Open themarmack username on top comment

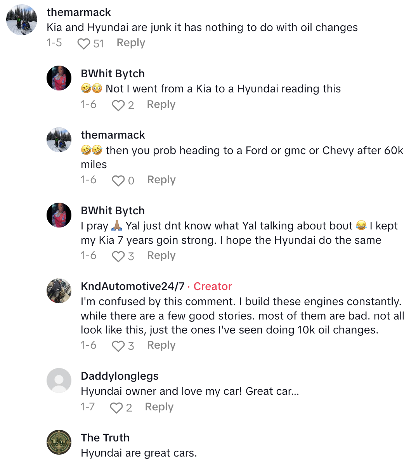(x=79, y=12)
